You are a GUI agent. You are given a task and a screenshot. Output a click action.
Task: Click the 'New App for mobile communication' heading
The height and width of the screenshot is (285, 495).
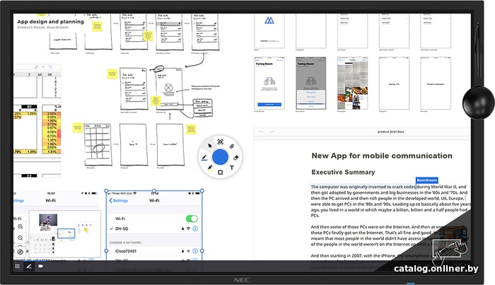pos(382,156)
